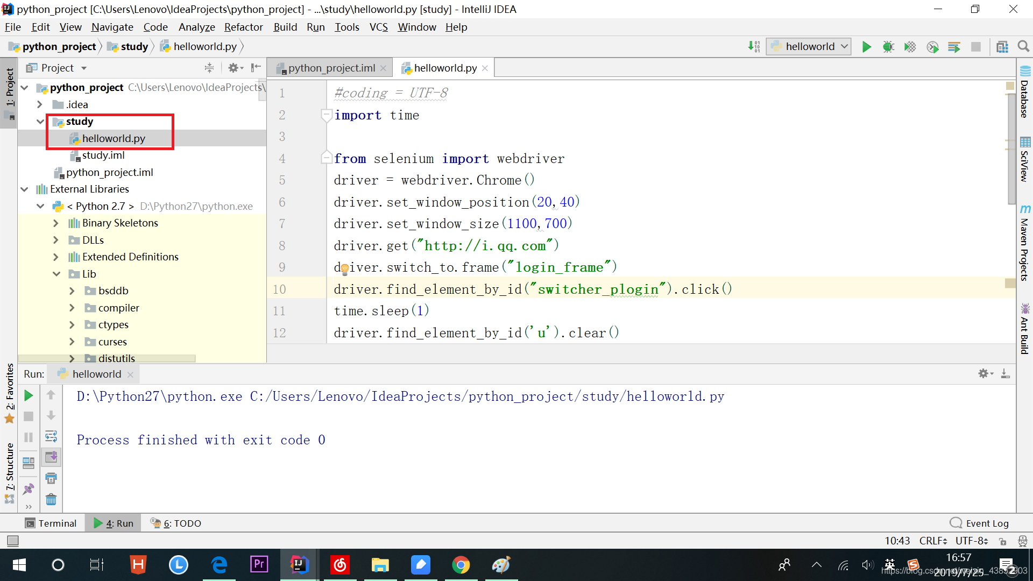Switch to python_project.iml editor tab
The width and height of the screenshot is (1033, 581).
330,68
